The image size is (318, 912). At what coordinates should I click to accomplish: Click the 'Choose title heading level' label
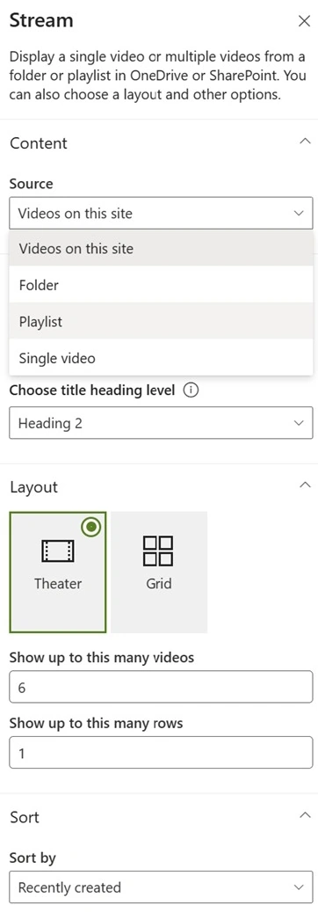pos(92,390)
